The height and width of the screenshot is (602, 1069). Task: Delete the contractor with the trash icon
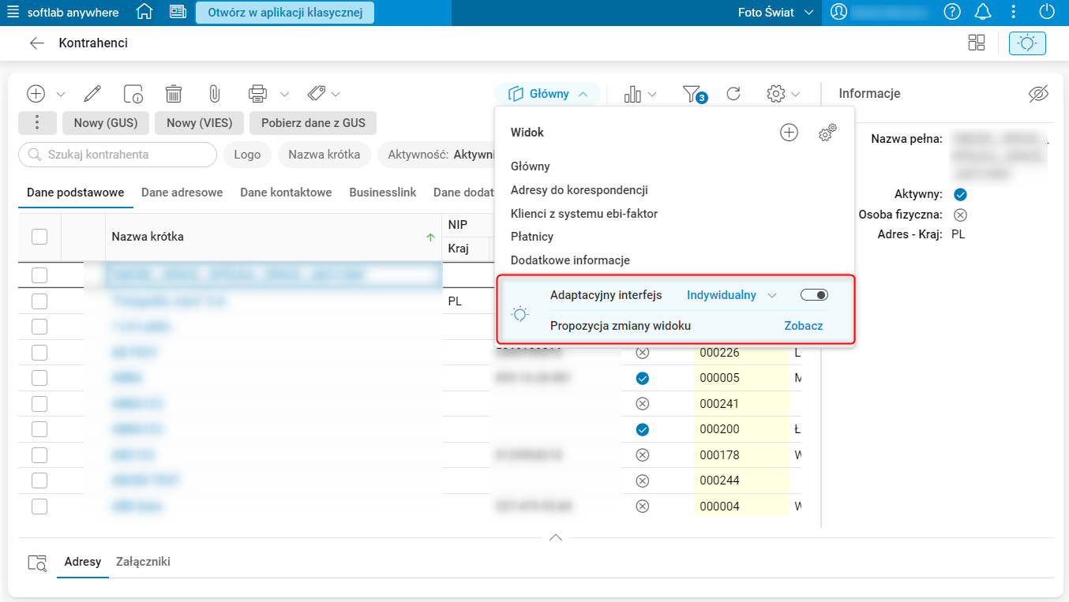point(174,94)
